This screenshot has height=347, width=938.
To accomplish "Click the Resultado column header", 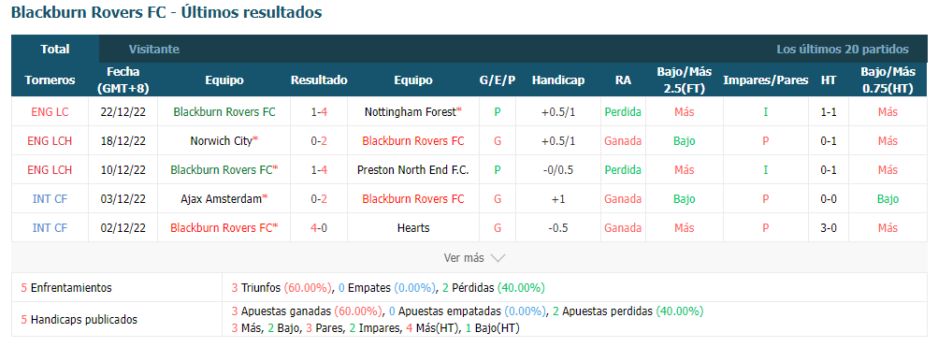I will [319, 80].
